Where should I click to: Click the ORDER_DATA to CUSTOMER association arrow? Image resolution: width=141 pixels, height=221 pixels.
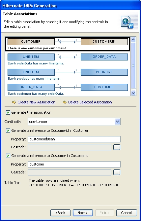68,88
